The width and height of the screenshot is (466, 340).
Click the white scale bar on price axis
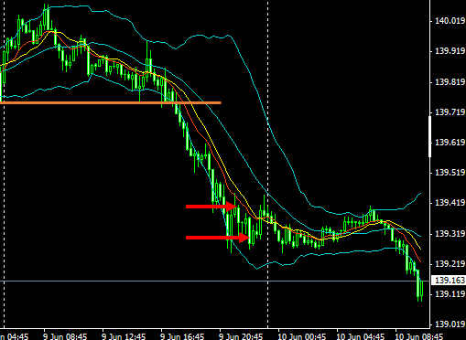coord(430,136)
